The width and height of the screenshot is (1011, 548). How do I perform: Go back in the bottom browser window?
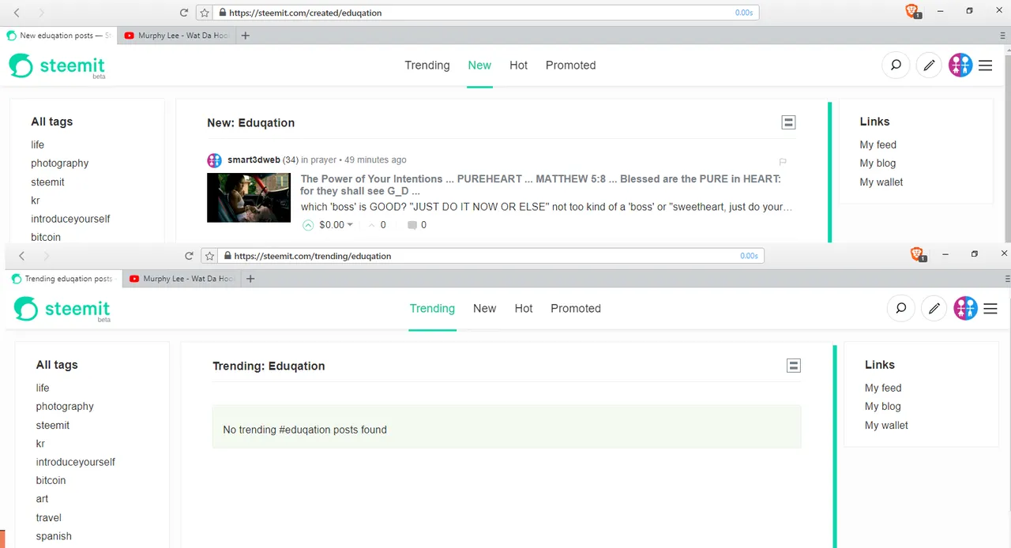[22, 256]
